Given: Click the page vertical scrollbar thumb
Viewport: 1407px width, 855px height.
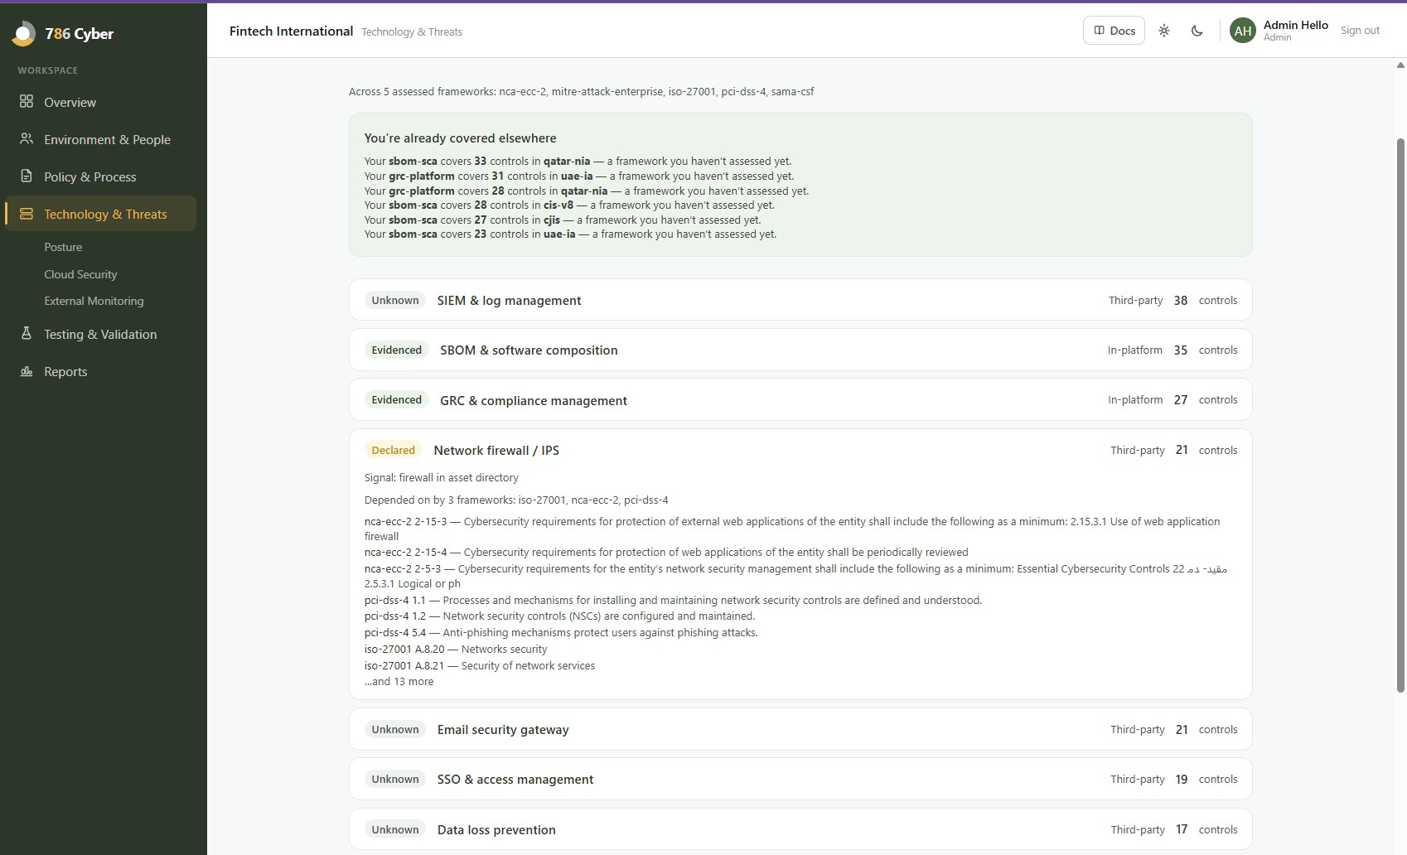Looking at the screenshot, I should click(1400, 414).
